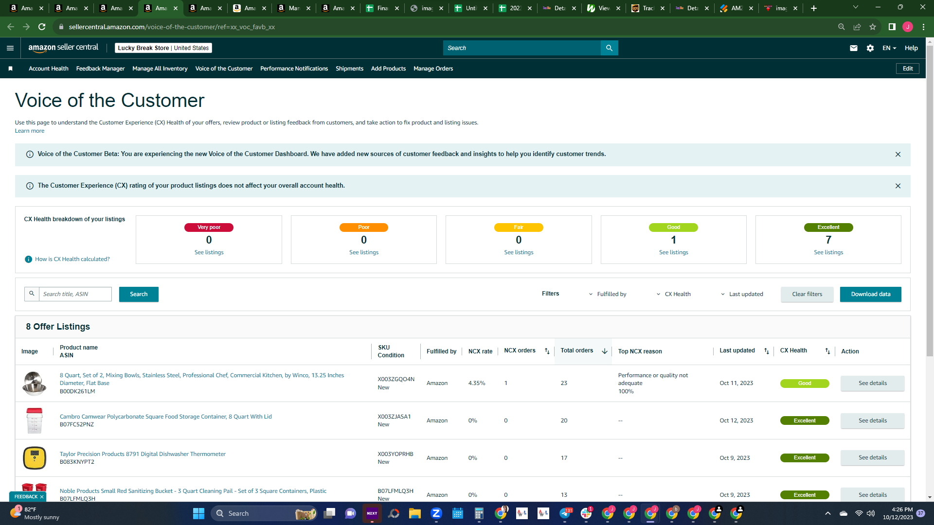Open Cambro Camwear Food Storage Container listing

[165, 417]
